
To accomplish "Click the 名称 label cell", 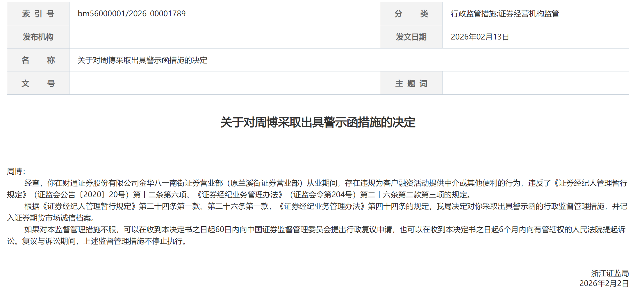I will click(38, 60).
